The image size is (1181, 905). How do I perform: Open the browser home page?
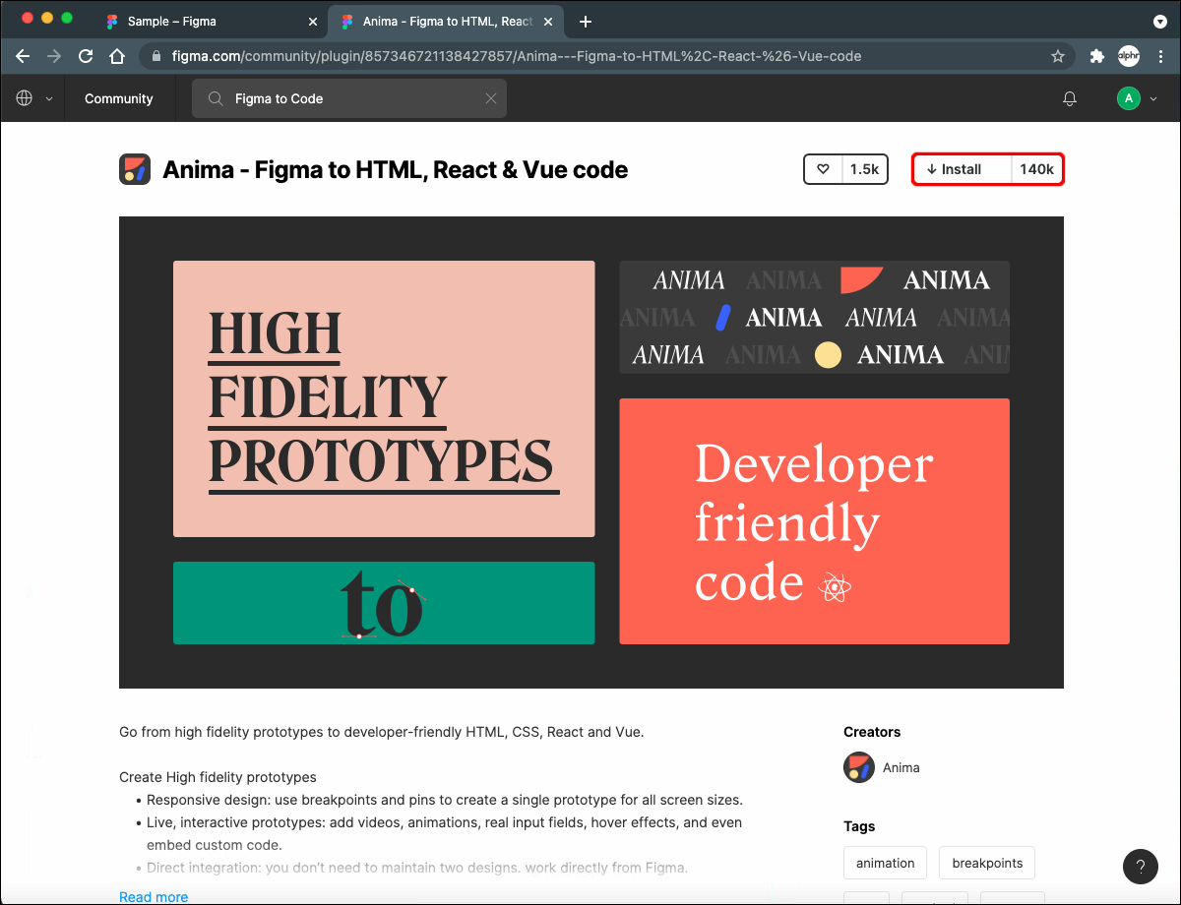click(x=117, y=56)
